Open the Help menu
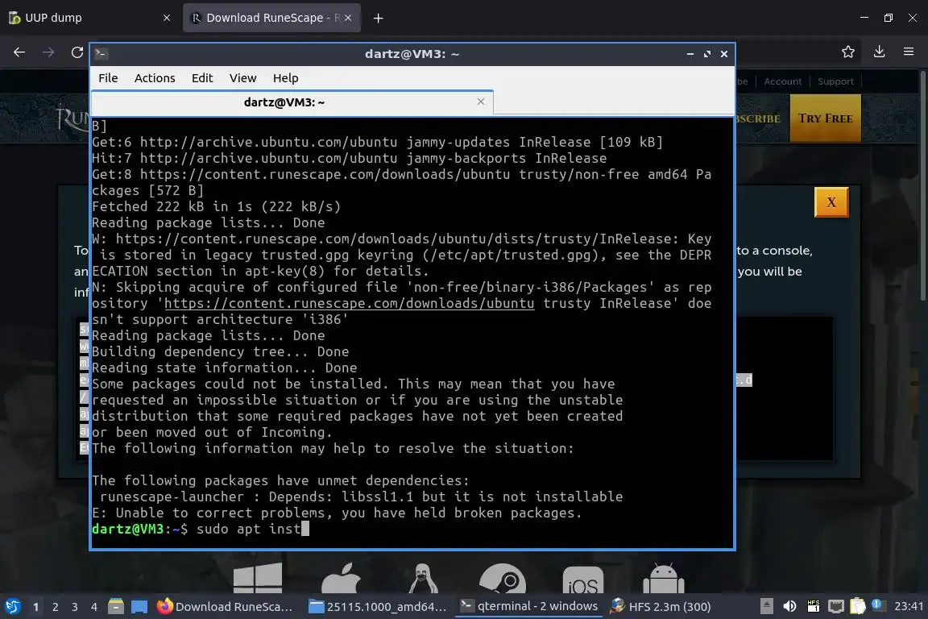 [285, 78]
